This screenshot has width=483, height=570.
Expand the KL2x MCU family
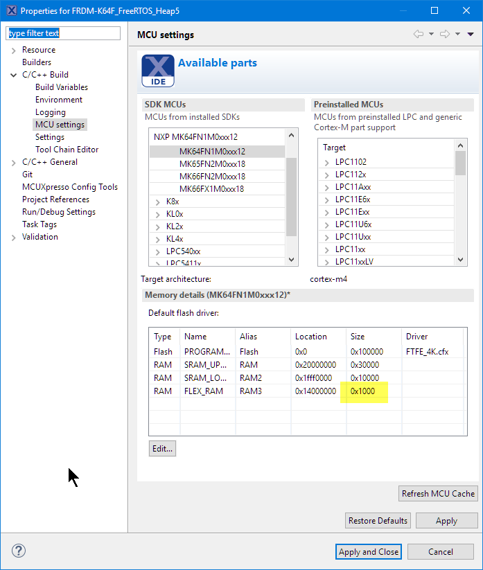coord(157,227)
